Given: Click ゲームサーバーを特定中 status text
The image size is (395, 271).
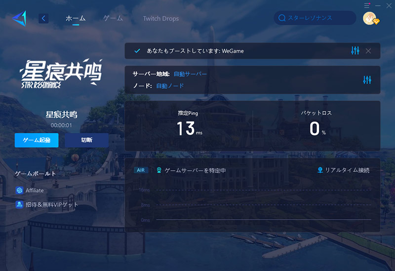Looking at the screenshot, I should coord(195,170).
